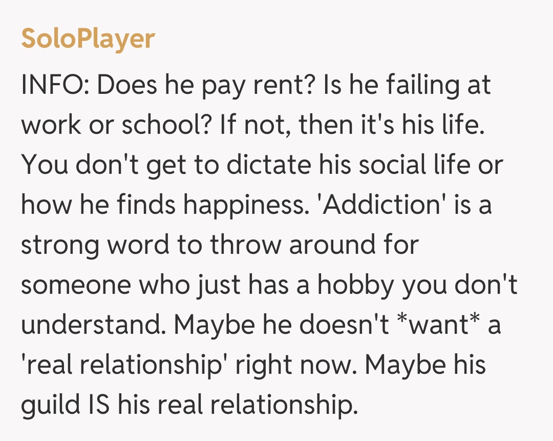This screenshot has height=441, width=553.
Task: Click the final words 'his real relationship.'
Action: coord(236,406)
